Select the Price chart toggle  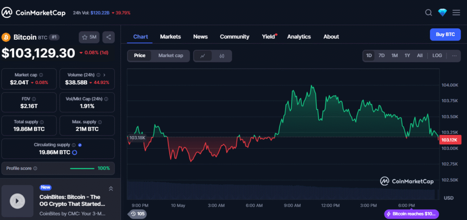click(x=140, y=56)
